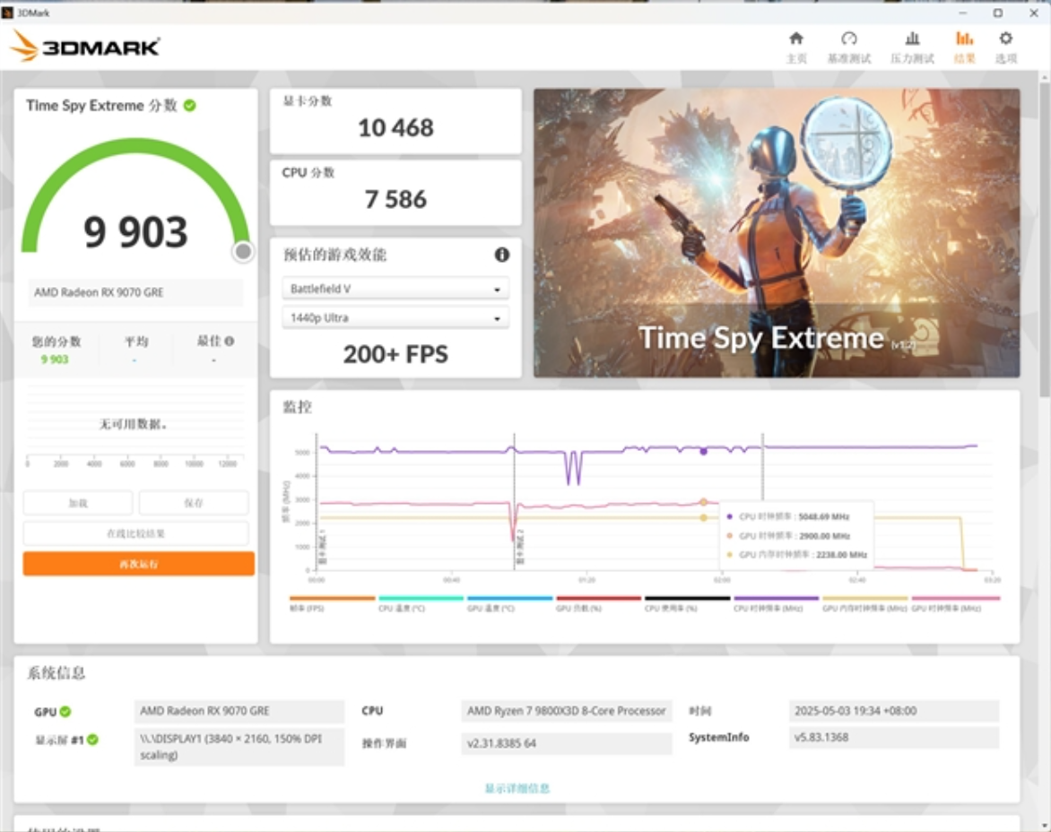Toggle the GPU 内存时钟频率 (MHz) legend item

864,603
